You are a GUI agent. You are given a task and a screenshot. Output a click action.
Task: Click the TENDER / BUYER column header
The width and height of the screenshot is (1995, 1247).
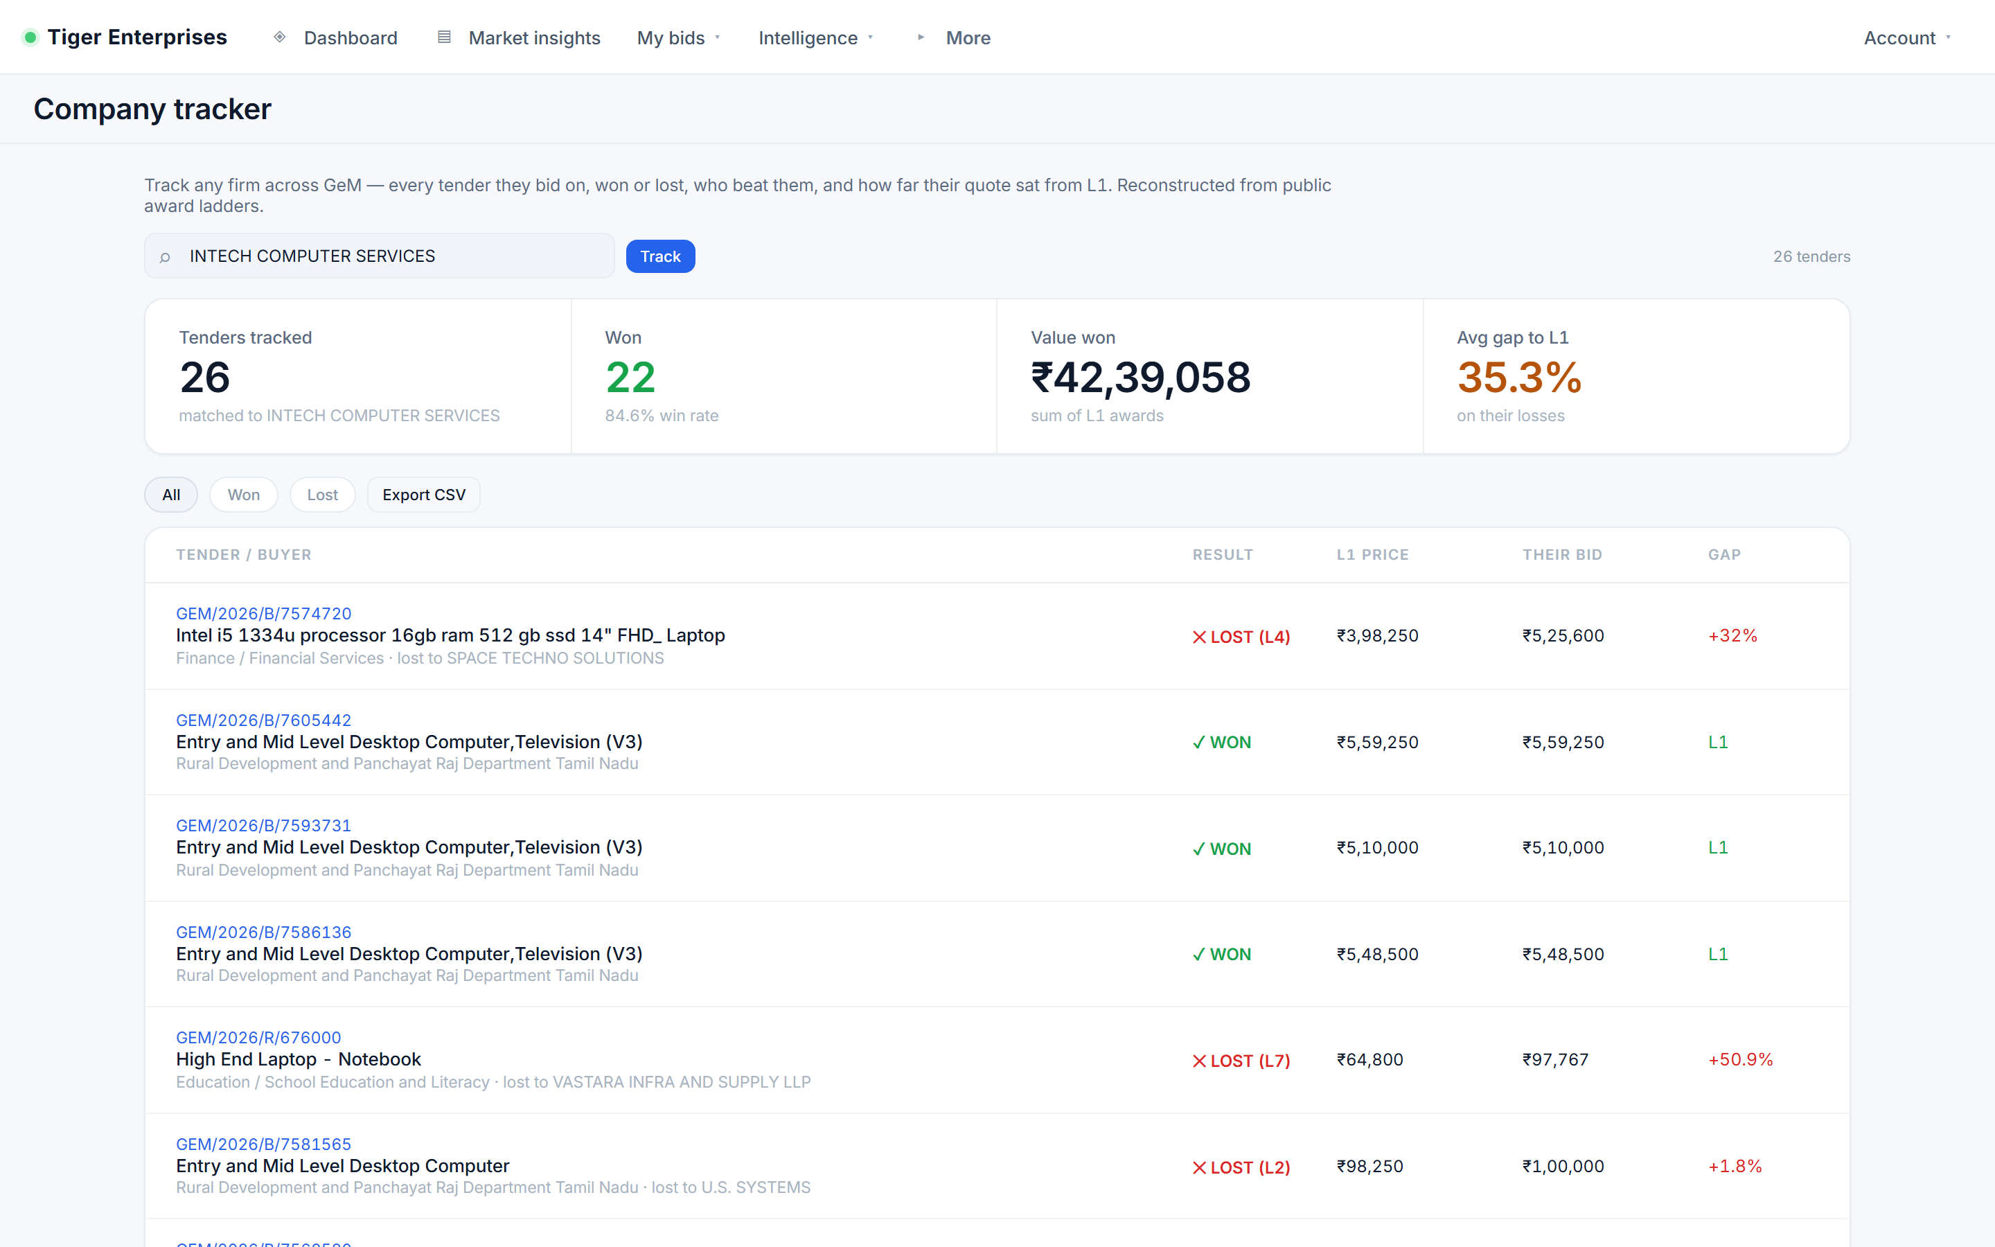[244, 555]
